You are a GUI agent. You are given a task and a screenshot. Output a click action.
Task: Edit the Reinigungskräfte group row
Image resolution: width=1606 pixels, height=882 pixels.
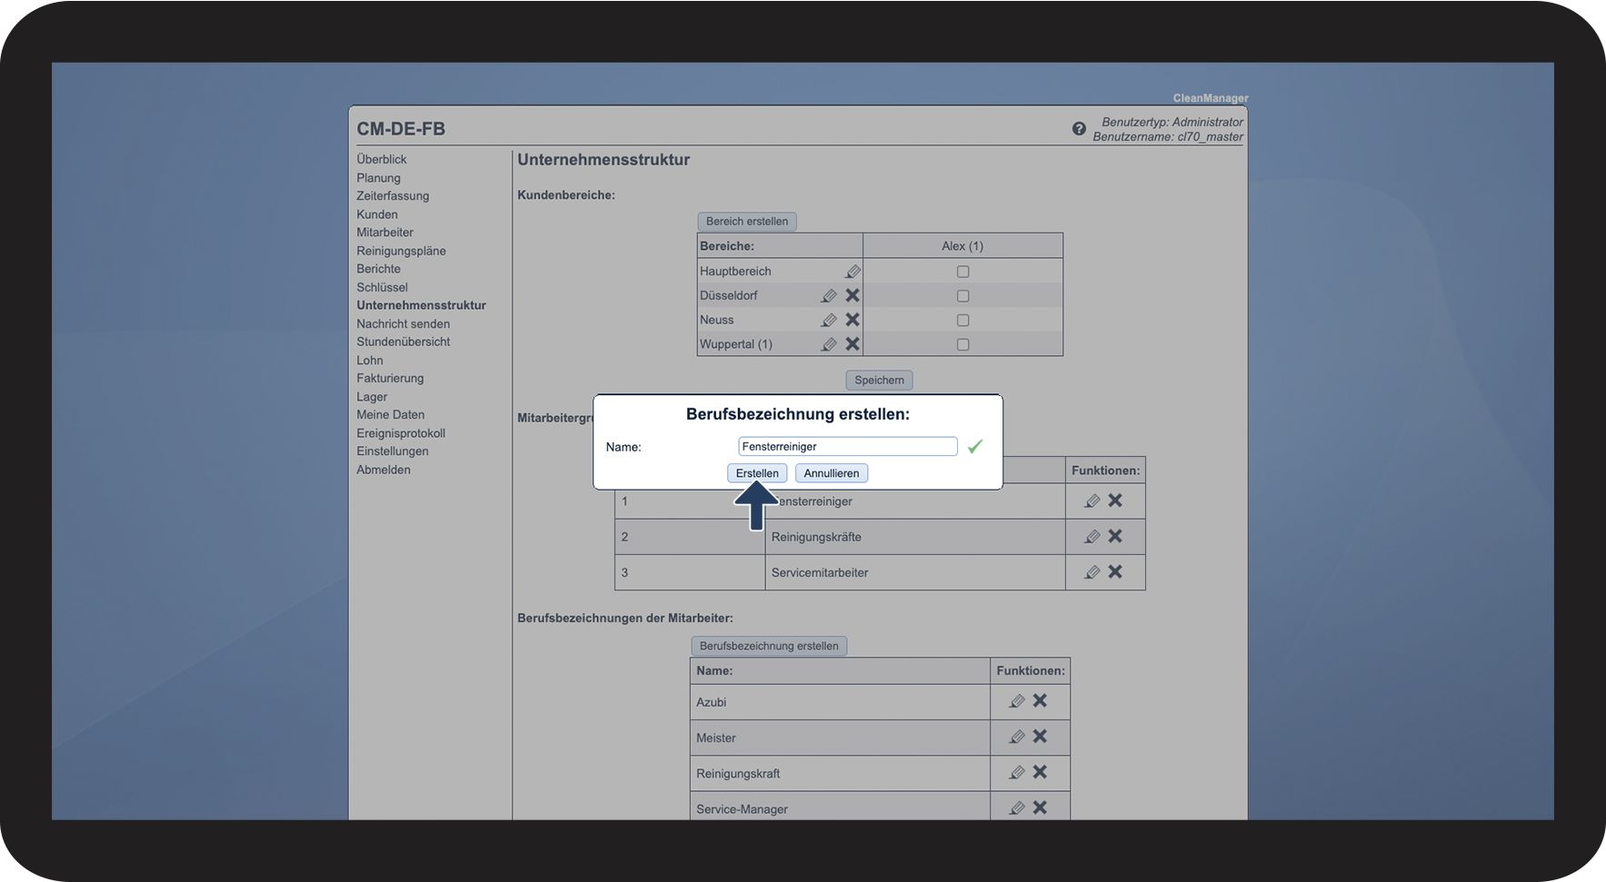[x=1092, y=537]
